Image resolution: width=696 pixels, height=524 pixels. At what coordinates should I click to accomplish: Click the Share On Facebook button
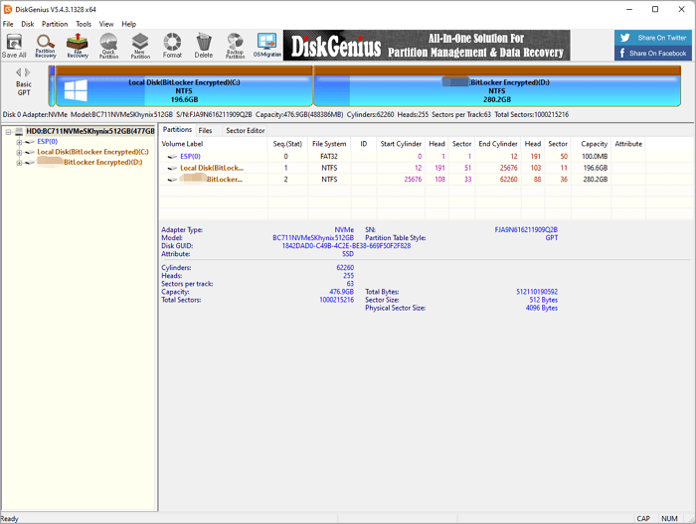click(x=653, y=54)
